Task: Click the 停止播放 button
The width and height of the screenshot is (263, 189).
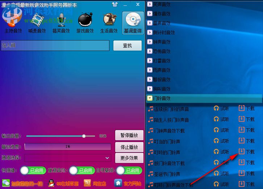Action: coord(129,147)
